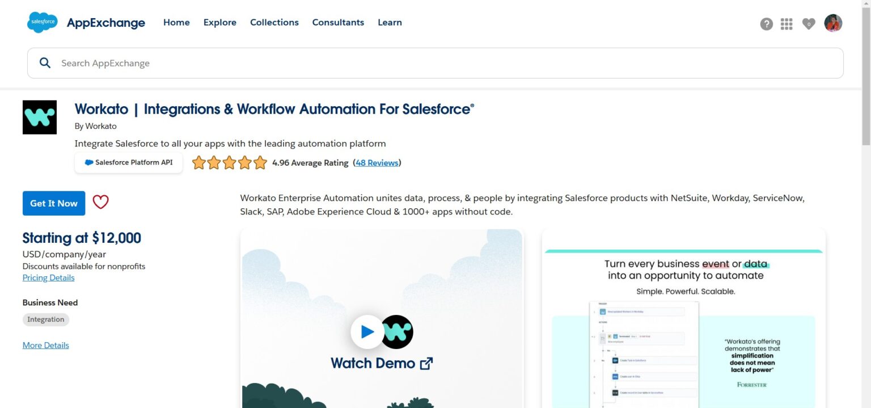
Task: Open Pricing Details
Action: tap(48, 277)
